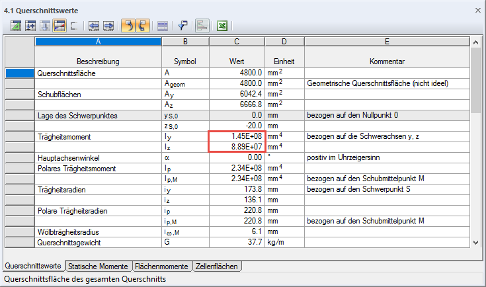Close the Querschnittswerte panel

(x=478, y=10)
